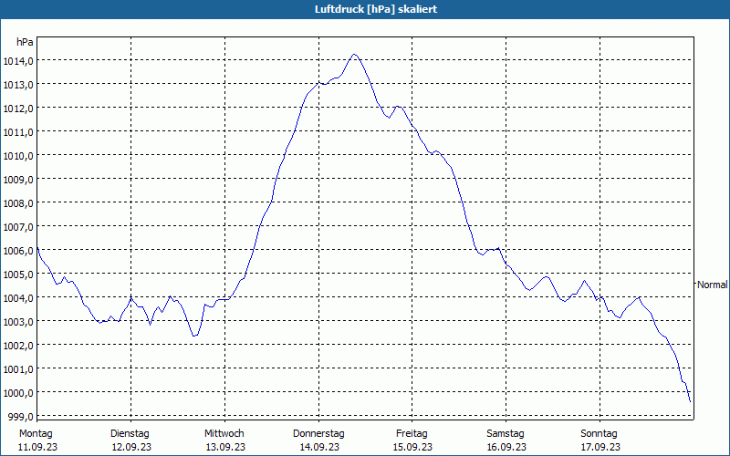Select the 'Dienstag' day label

pyautogui.click(x=130, y=434)
